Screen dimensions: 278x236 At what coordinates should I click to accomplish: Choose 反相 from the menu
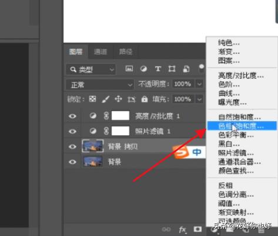pos(242,186)
